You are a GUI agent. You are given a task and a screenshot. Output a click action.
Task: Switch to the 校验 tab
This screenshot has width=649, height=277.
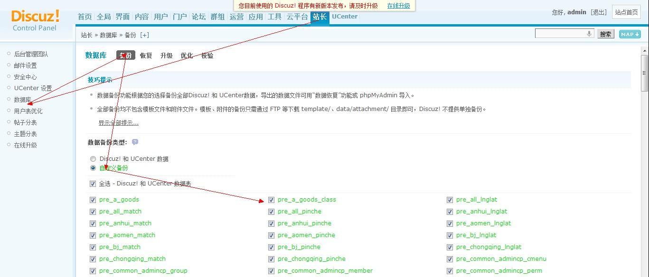(x=207, y=55)
